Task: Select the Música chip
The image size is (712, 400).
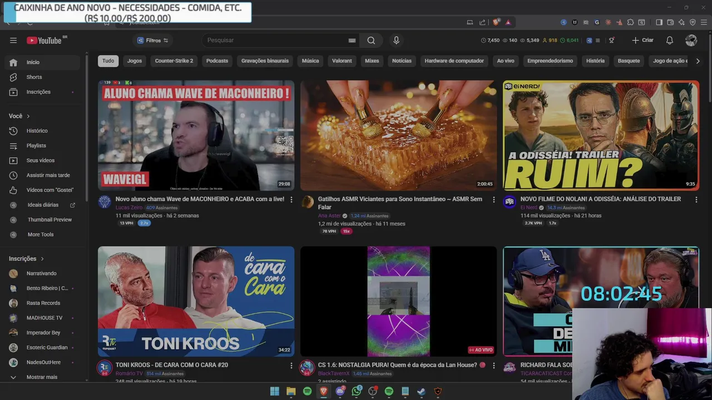Action: tap(310, 61)
